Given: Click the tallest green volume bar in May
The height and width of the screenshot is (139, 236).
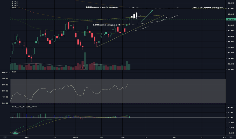Looking at the screenshot, I should 85,61.
